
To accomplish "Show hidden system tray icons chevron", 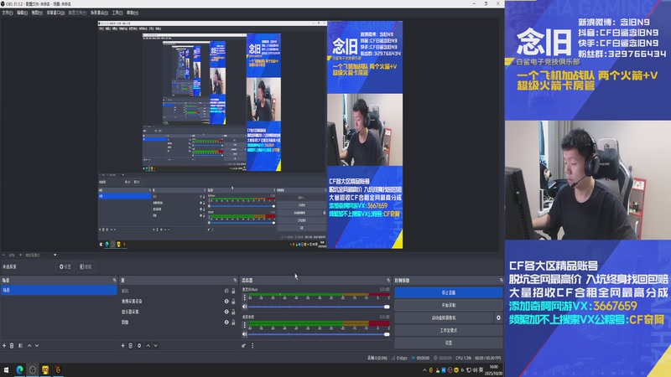I will pos(424,370).
